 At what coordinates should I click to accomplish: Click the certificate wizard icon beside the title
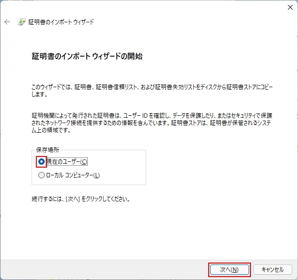[22, 22]
